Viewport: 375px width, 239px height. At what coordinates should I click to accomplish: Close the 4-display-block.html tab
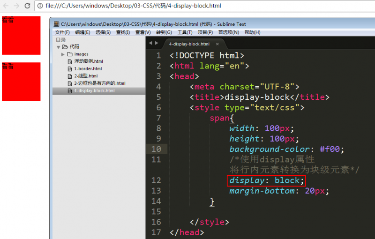pyautogui.click(x=217, y=44)
